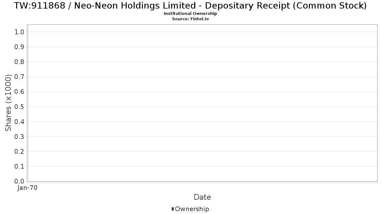This screenshot has width=381, height=214.
Task: Click the 0.9 y-axis tick label
Action: click(x=19, y=47)
